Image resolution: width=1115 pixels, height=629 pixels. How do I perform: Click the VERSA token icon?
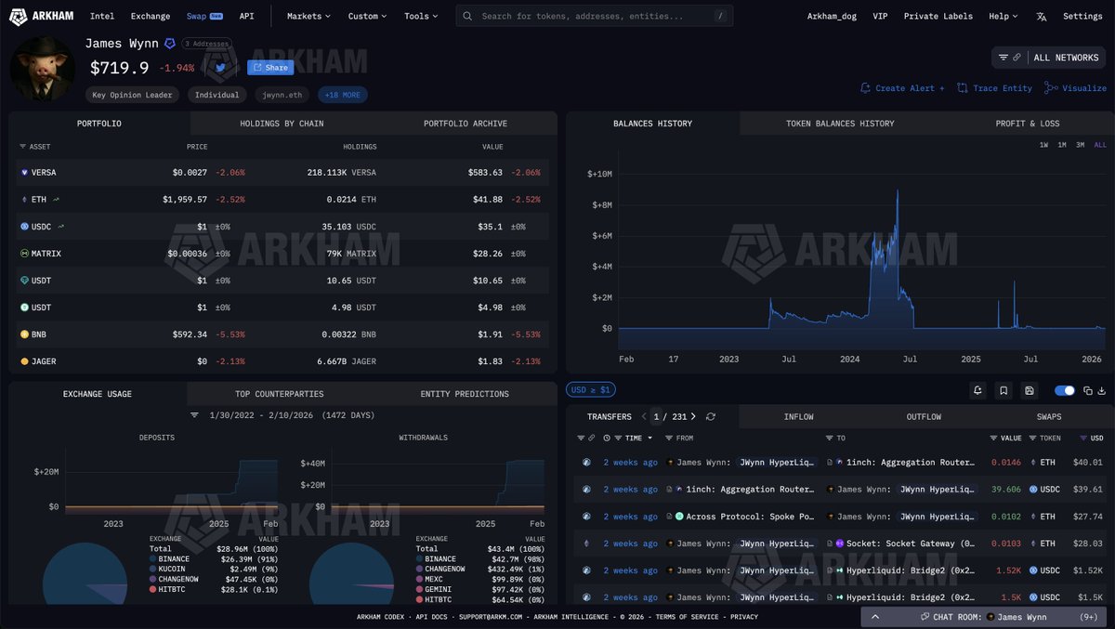24,173
